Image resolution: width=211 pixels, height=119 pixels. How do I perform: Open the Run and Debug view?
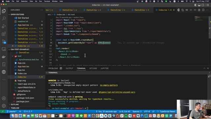(4, 26)
